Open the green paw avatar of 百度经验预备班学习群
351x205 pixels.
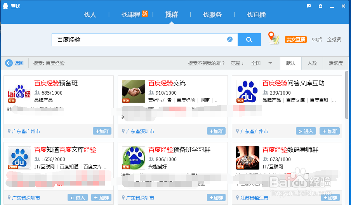pyautogui.click(x=134, y=158)
